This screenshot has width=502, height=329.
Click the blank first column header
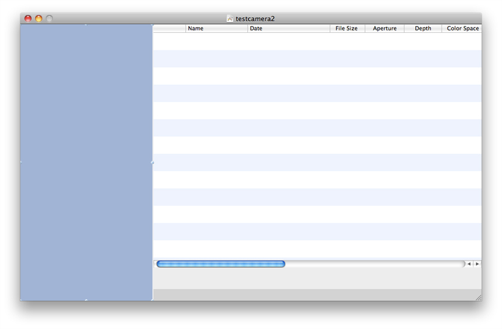tap(169, 28)
